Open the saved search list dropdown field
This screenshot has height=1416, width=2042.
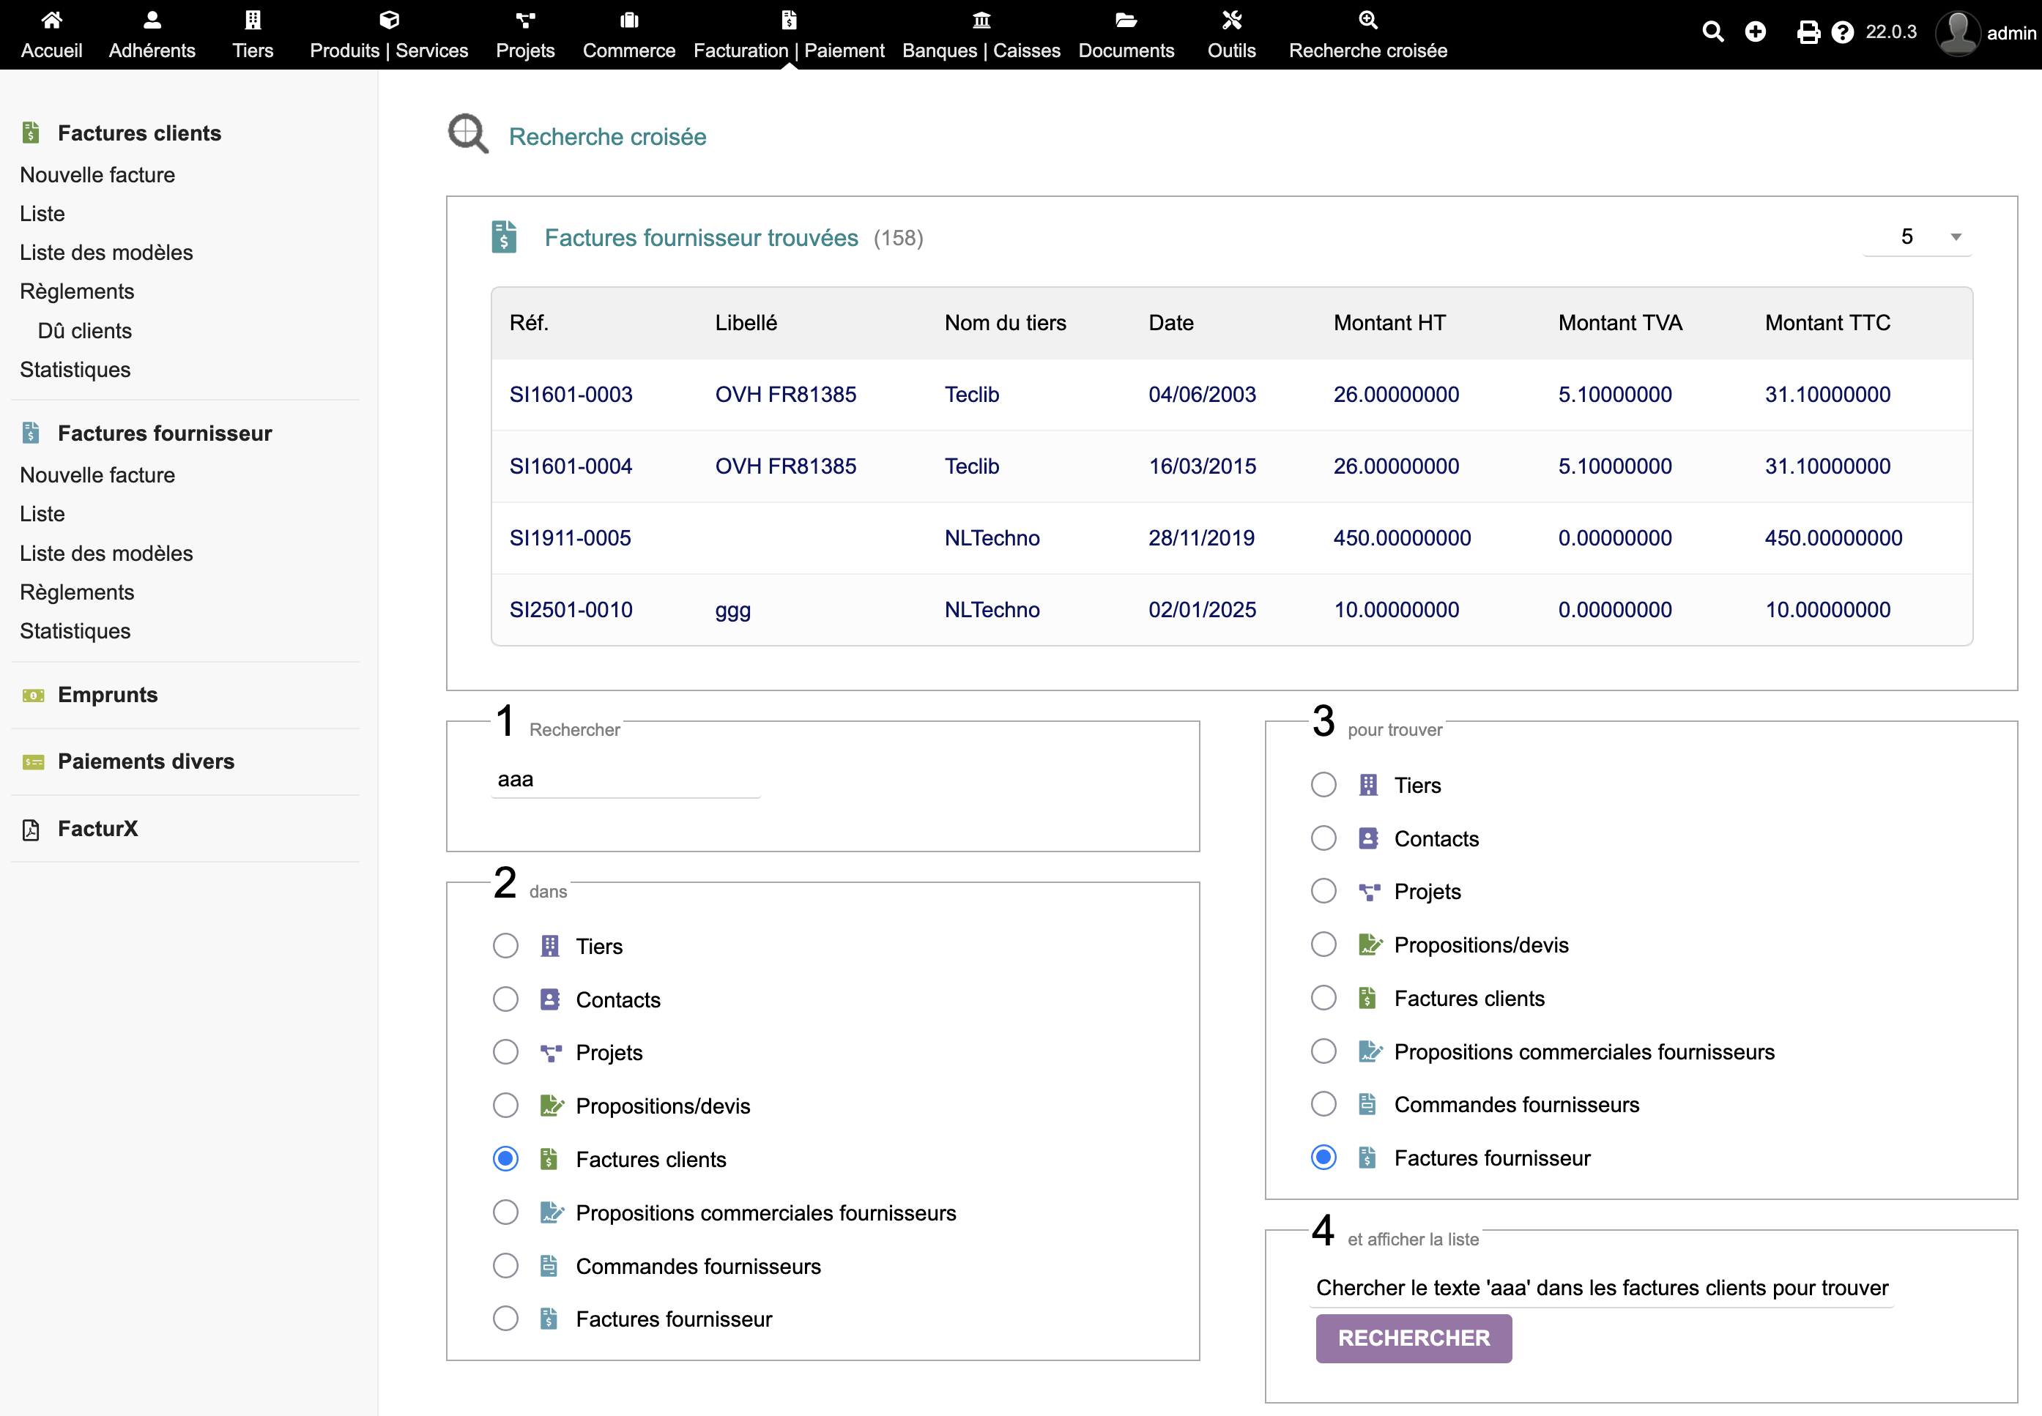pos(1601,1287)
